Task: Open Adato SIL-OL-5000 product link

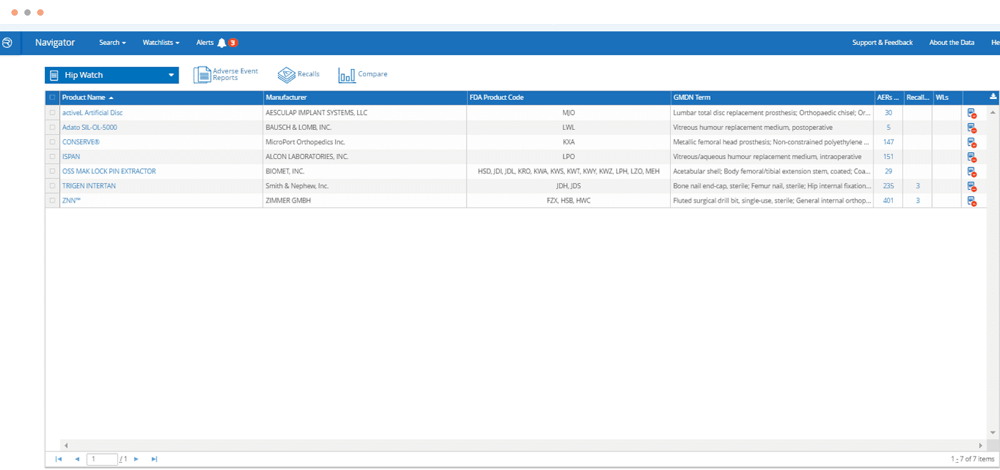Action: pos(89,128)
